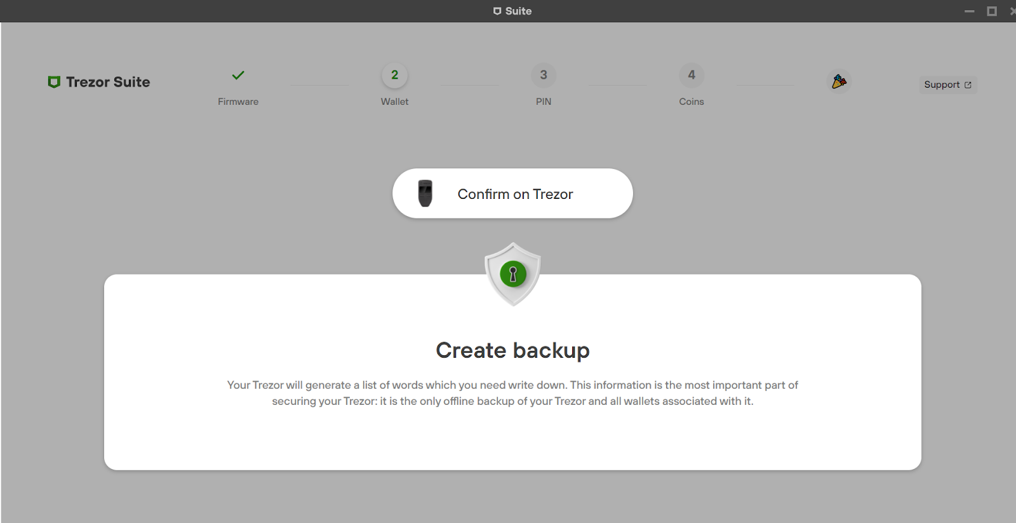Click the Firmware completed checkmark
The height and width of the screenshot is (523, 1016).
(238, 75)
